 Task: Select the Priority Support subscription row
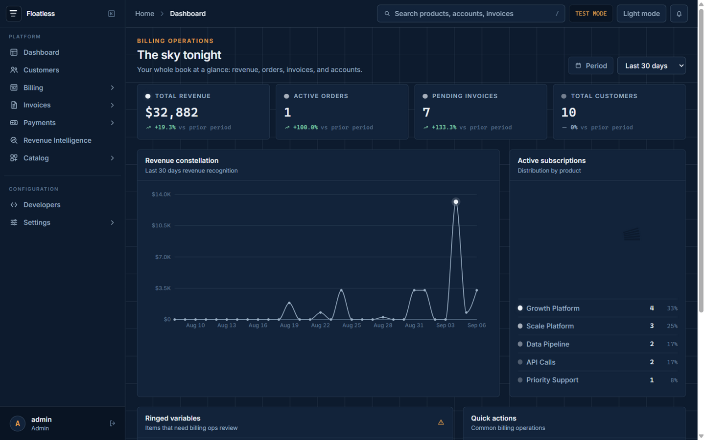pyautogui.click(x=597, y=380)
